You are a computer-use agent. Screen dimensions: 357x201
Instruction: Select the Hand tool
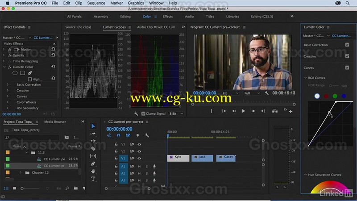93,171
